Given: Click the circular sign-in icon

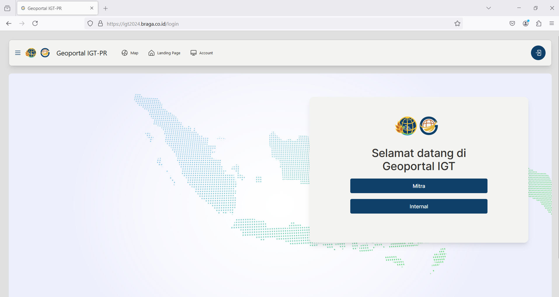Looking at the screenshot, I should [x=538, y=53].
